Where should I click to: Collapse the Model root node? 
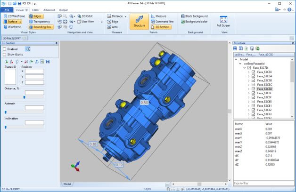point(236,60)
